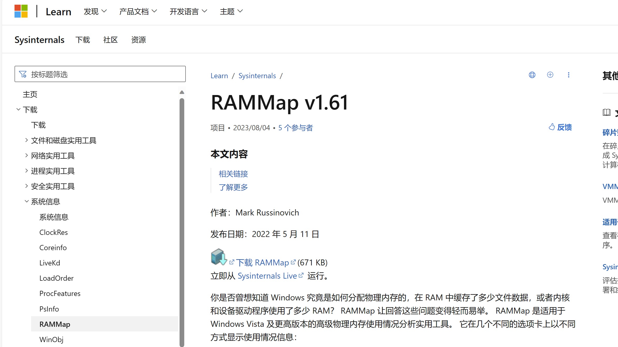This screenshot has width=618, height=347.
Task: Click the read-aloud book icon near sidebar
Action: [607, 112]
